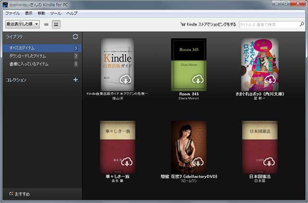Select すべてのアイテム in library

[42, 48]
